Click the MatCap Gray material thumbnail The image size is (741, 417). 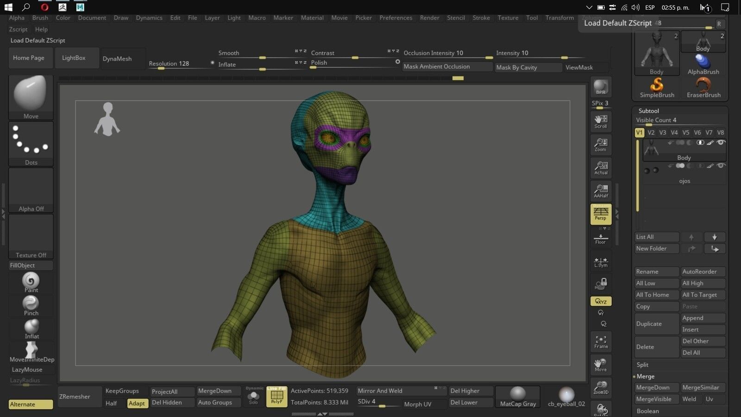(517, 395)
